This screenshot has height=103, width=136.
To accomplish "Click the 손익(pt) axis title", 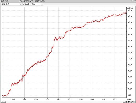I will [x=131, y=8].
